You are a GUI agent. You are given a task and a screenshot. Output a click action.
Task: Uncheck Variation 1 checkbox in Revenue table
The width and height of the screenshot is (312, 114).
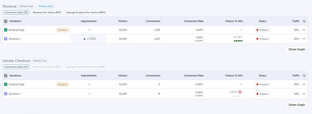(x=6, y=39)
